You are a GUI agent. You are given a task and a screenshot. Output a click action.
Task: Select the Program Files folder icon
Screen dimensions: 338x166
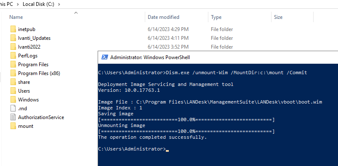13,65
